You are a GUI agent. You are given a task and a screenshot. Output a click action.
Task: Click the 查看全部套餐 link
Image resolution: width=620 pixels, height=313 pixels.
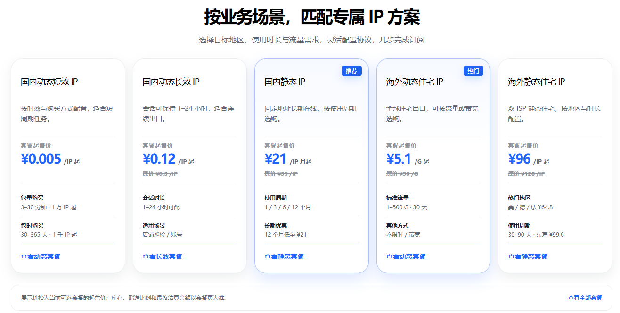(x=585, y=298)
